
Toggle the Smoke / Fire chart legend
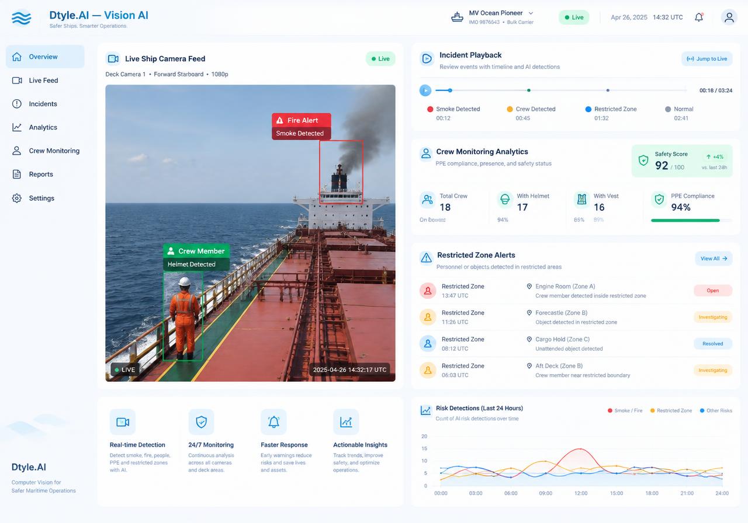pyautogui.click(x=625, y=410)
